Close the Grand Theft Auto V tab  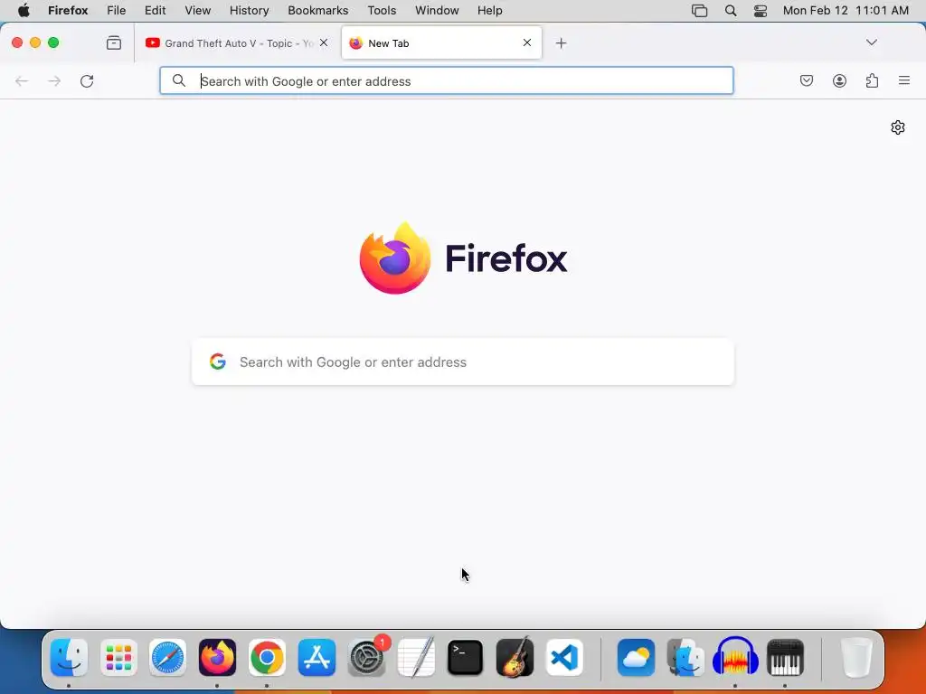pos(324,42)
